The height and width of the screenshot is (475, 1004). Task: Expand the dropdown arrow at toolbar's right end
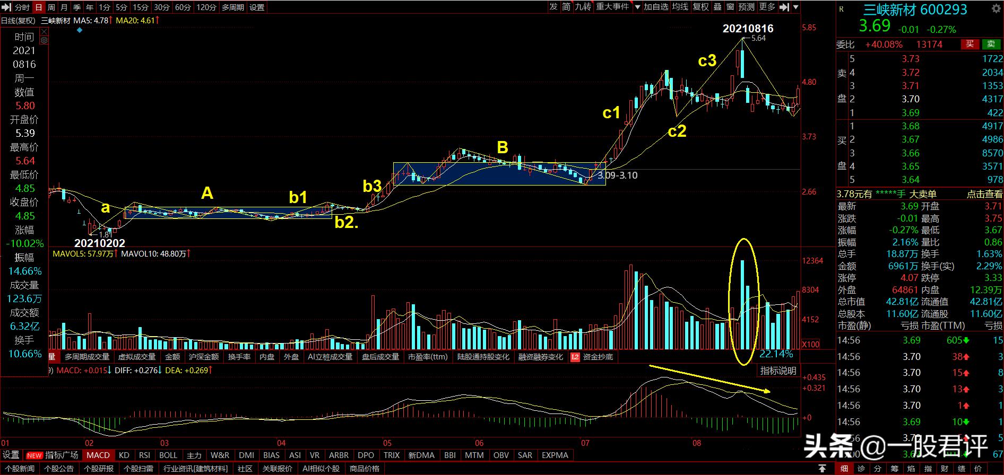[x=795, y=7]
